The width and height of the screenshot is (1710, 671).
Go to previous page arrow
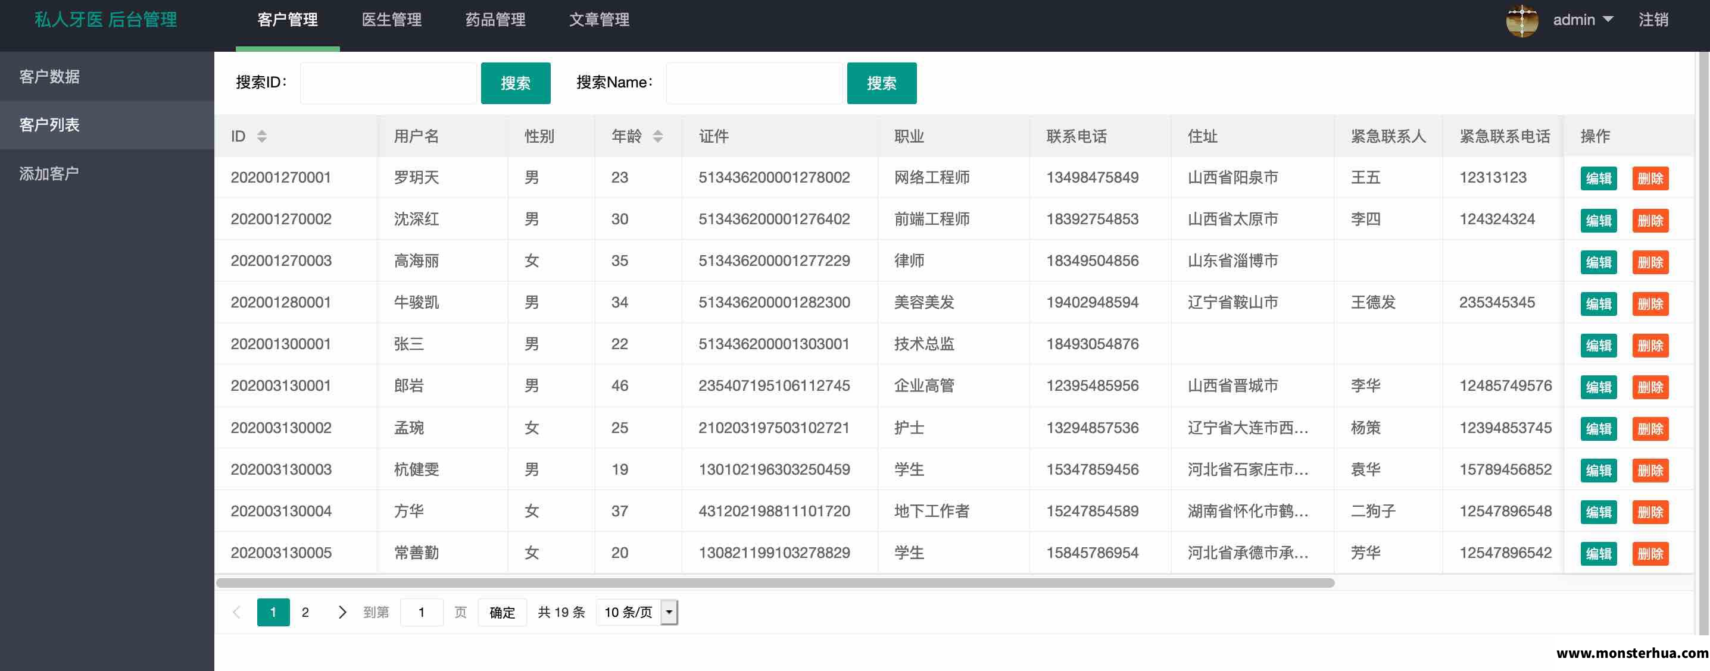[236, 612]
